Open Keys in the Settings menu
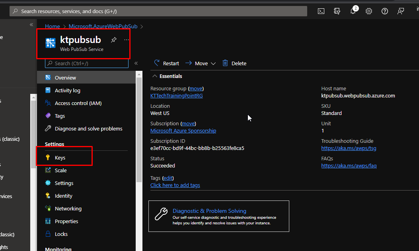The width and height of the screenshot is (419, 251). click(x=60, y=158)
